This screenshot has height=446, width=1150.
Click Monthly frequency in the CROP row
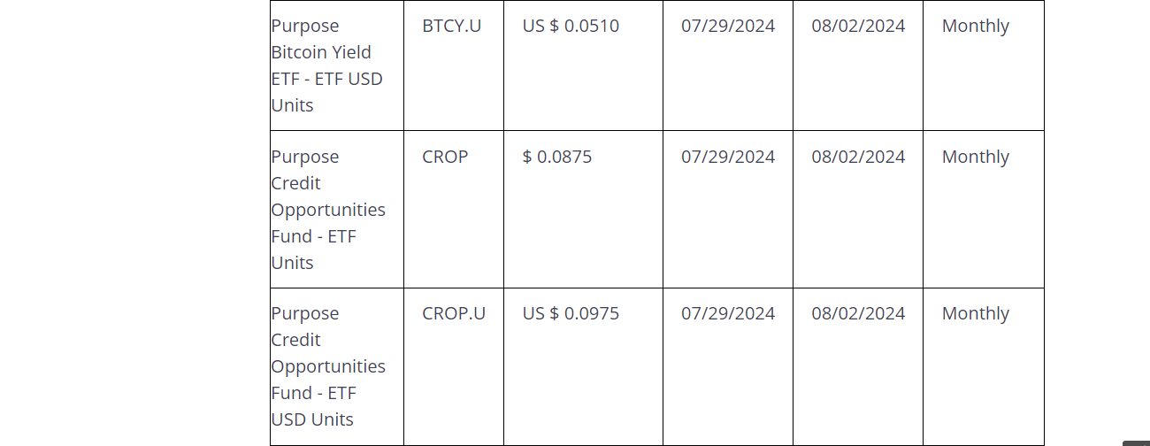click(975, 157)
